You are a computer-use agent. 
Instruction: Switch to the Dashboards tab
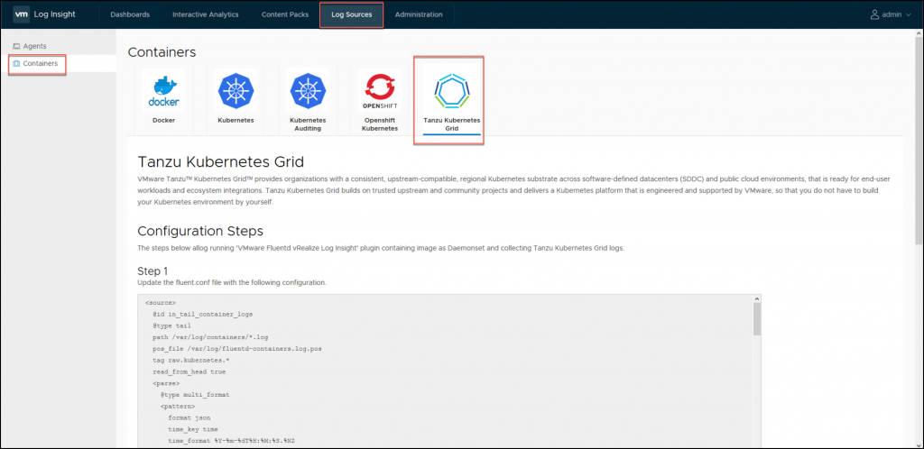(130, 14)
